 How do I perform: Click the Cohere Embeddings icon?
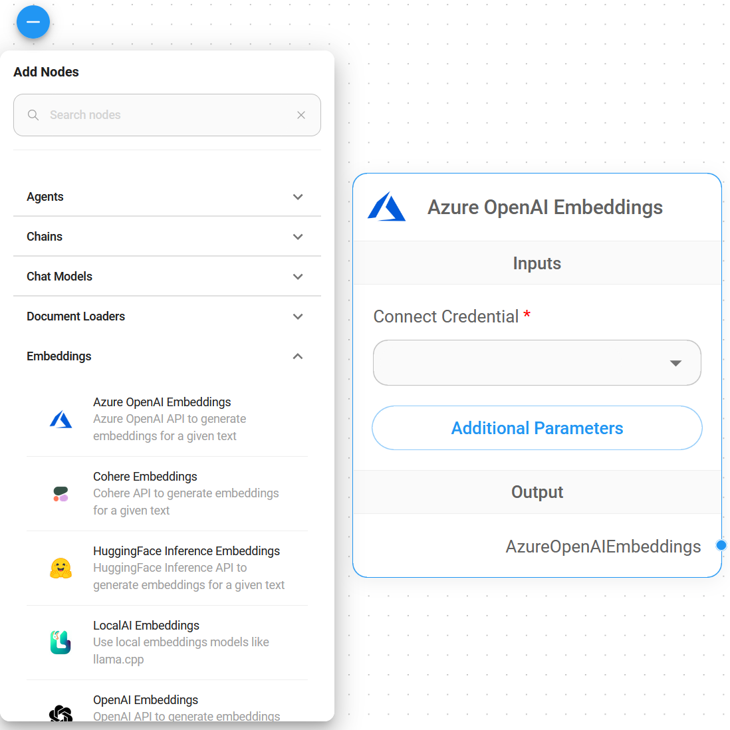pyautogui.click(x=61, y=494)
